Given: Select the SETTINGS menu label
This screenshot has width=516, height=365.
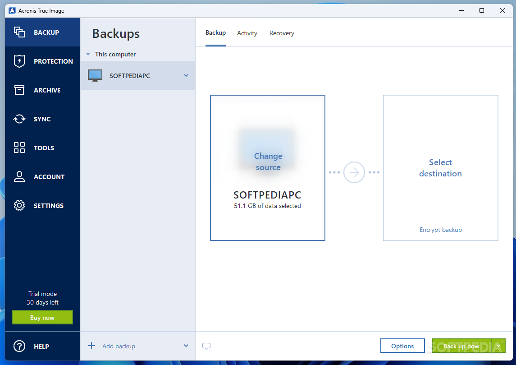Looking at the screenshot, I should pyautogui.click(x=49, y=206).
